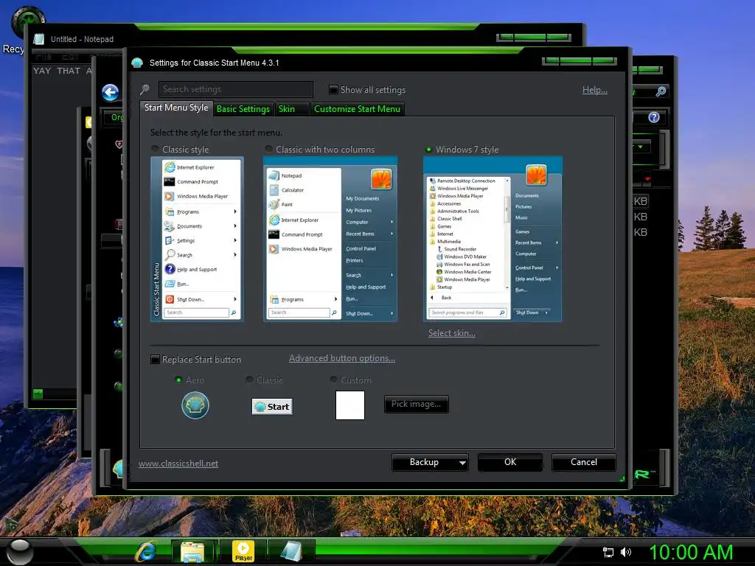The image size is (755, 566).
Task: Open Internet Explorer from the taskbar
Action: point(146,551)
